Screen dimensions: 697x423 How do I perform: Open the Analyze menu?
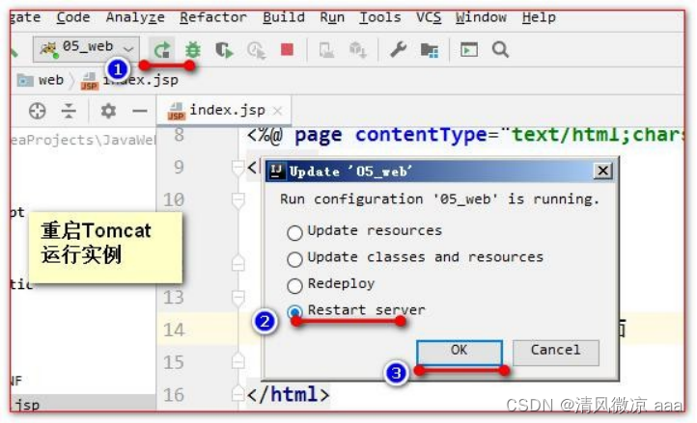click(x=135, y=17)
